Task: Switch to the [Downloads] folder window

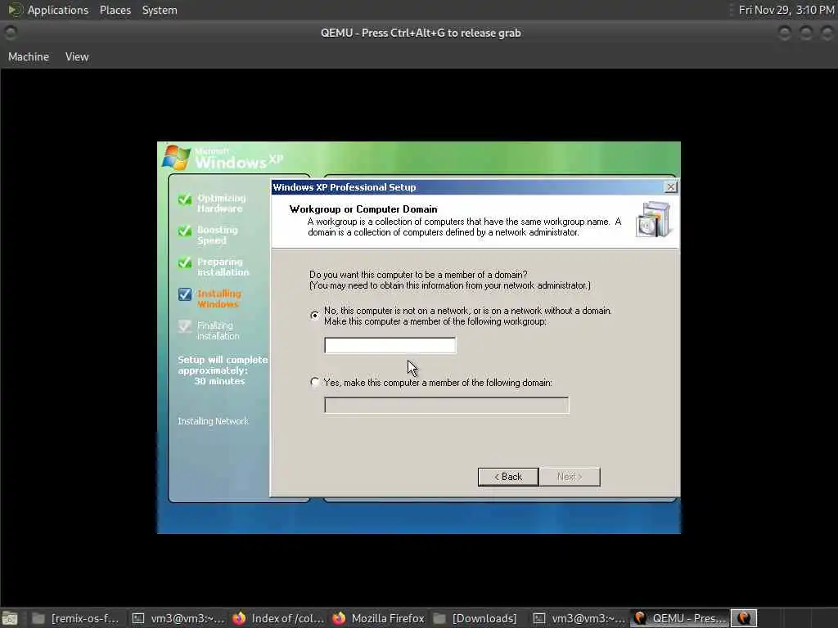Action: [475, 618]
